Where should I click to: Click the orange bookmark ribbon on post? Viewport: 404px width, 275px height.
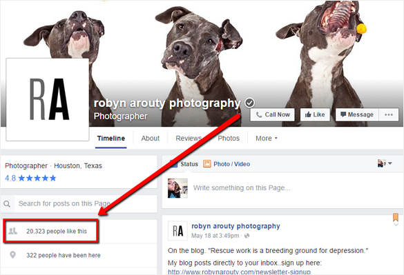pos(396,217)
